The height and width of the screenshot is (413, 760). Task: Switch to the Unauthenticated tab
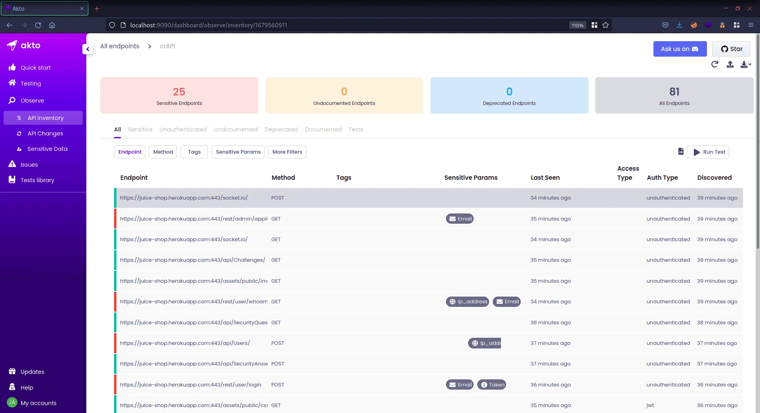coord(183,129)
